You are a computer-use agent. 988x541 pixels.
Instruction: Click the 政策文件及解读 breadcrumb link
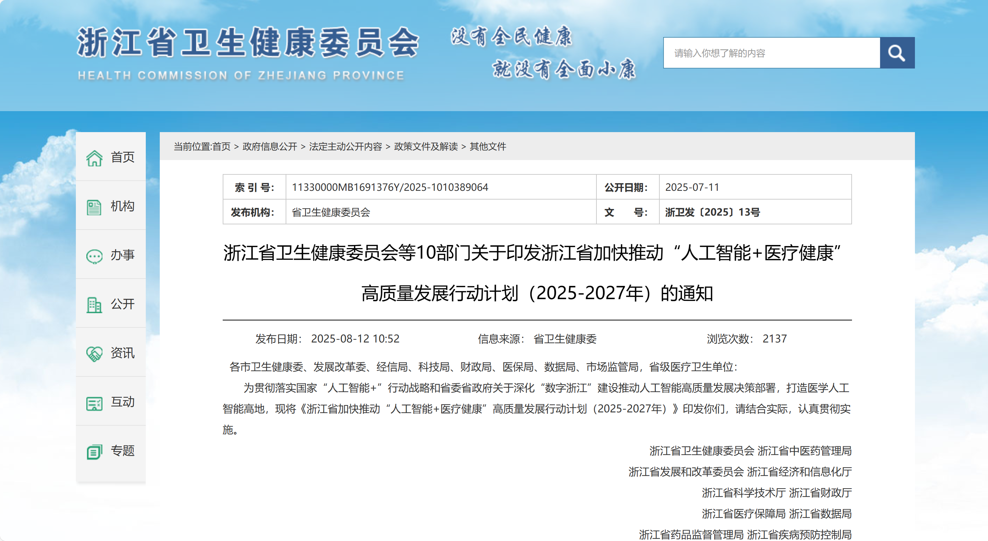pyautogui.click(x=426, y=146)
